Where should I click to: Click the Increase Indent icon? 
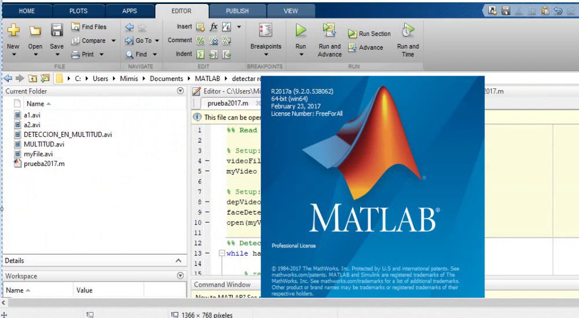pos(214,54)
